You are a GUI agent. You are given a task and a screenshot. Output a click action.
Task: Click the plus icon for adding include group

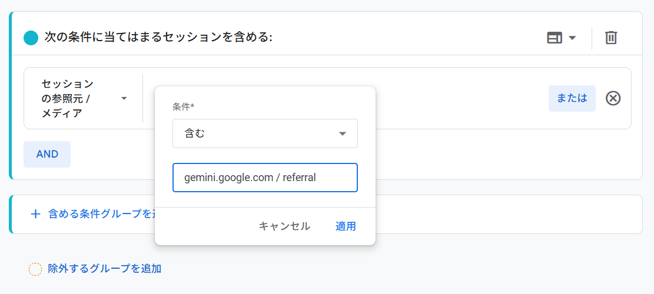click(35, 214)
